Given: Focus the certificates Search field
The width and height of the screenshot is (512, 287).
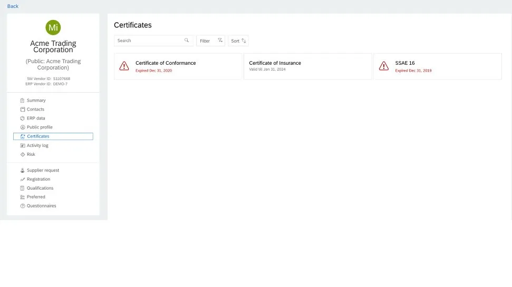Looking at the screenshot, I should 149,41.
